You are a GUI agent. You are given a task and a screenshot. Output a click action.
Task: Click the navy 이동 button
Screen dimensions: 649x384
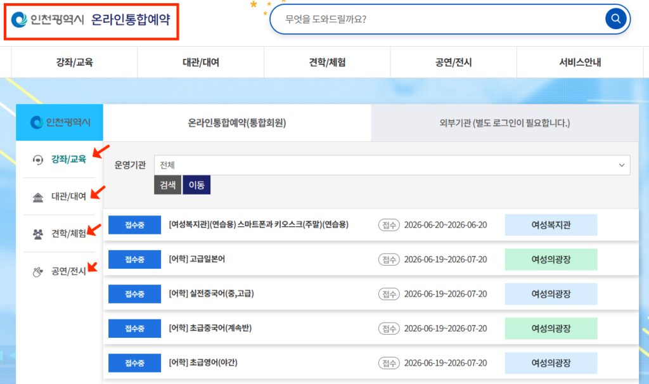point(196,185)
